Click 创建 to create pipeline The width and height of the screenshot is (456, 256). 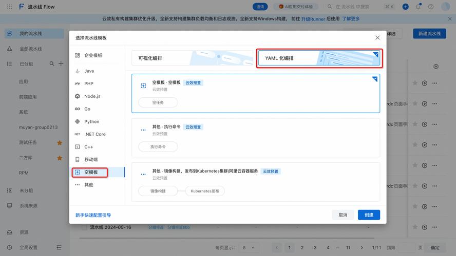369,215
